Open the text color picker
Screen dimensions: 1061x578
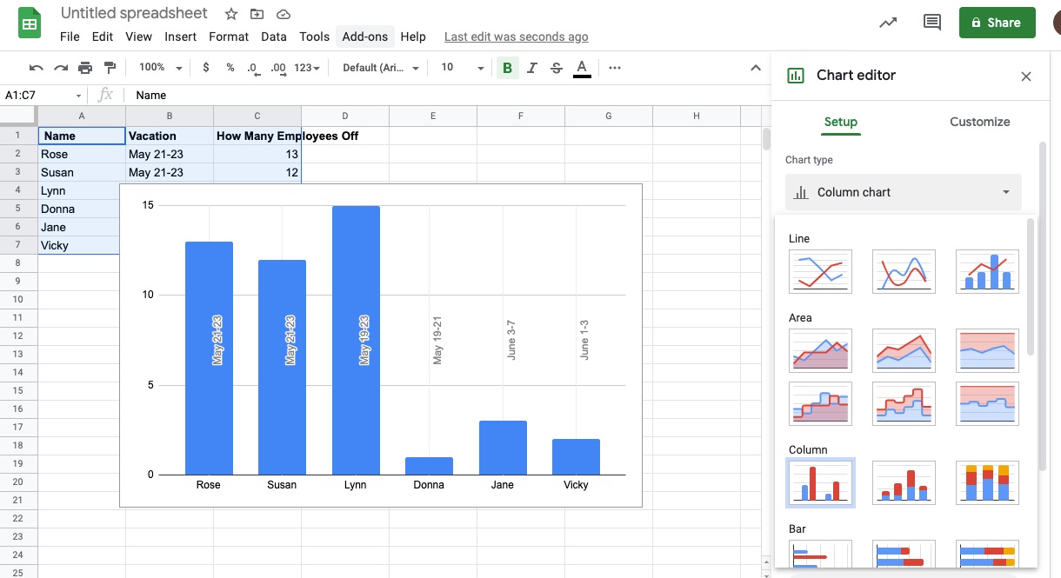[x=582, y=68]
